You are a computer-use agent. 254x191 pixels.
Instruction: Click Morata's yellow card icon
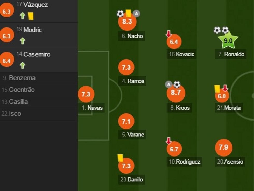pos(217,89)
